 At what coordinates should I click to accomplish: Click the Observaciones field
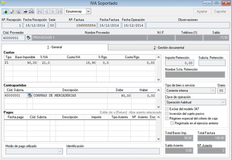188,25
